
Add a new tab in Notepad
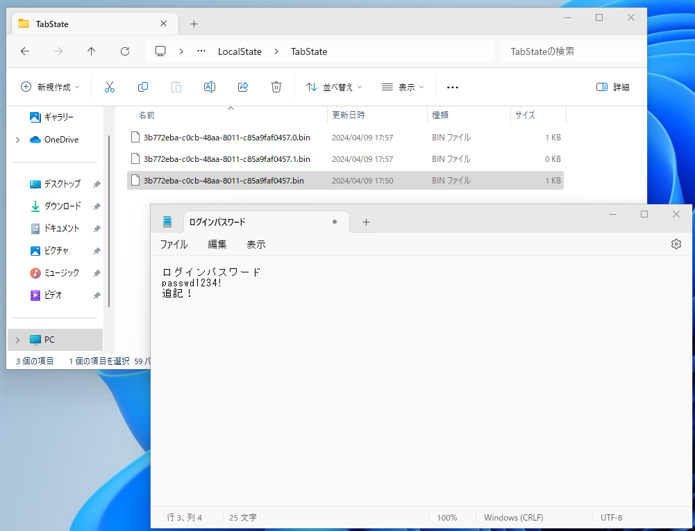pyautogui.click(x=366, y=222)
